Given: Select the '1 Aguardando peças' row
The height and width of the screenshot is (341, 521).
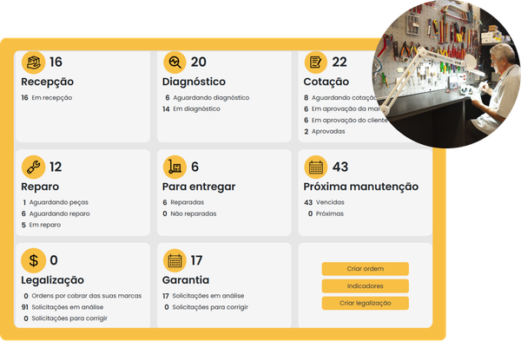Looking at the screenshot, I should coord(56,202).
